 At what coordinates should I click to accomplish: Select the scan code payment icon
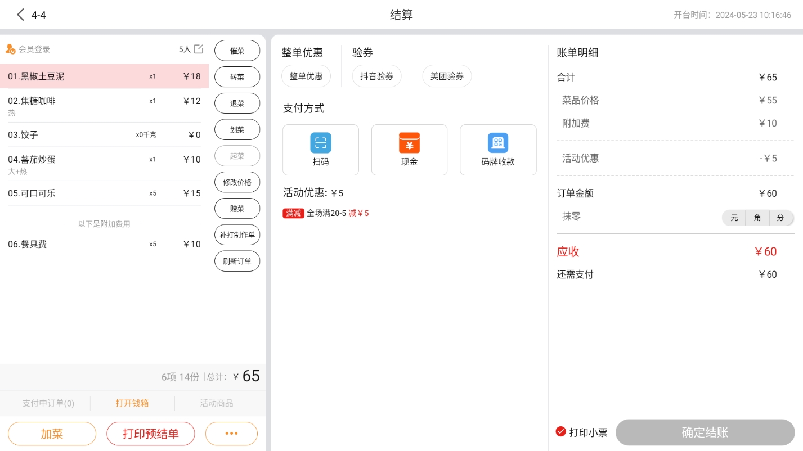pos(320,143)
